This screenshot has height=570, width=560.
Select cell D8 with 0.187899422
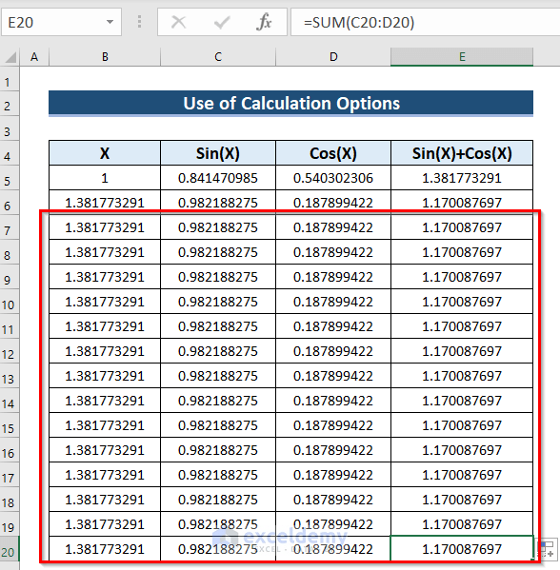(333, 252)
